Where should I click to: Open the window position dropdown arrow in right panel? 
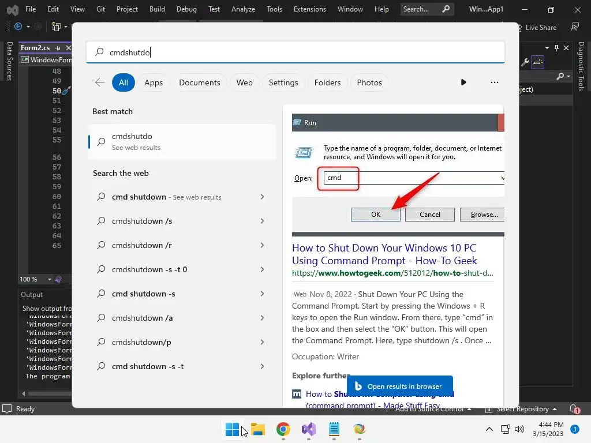tap(547, 48)
